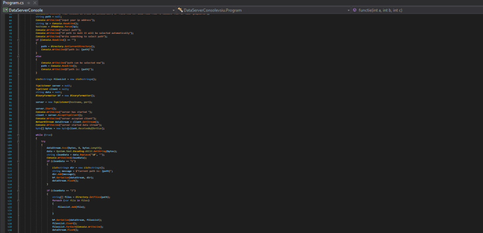Click the bf.Serialize(dataStream, filesList); line
This screenshot has width=483, height=233.
pyautogui.click(x=77, y=220)
